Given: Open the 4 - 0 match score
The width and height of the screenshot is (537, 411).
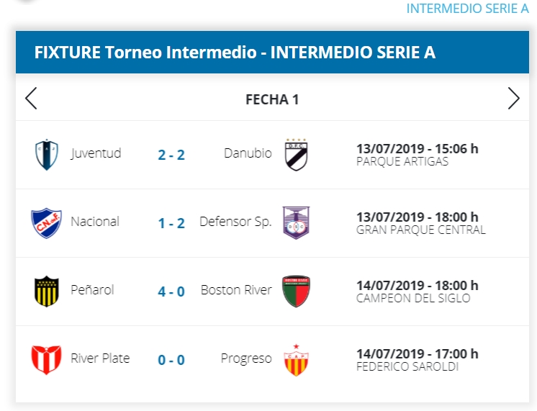Looking at the screenshot, I should [x=171, y=292].
